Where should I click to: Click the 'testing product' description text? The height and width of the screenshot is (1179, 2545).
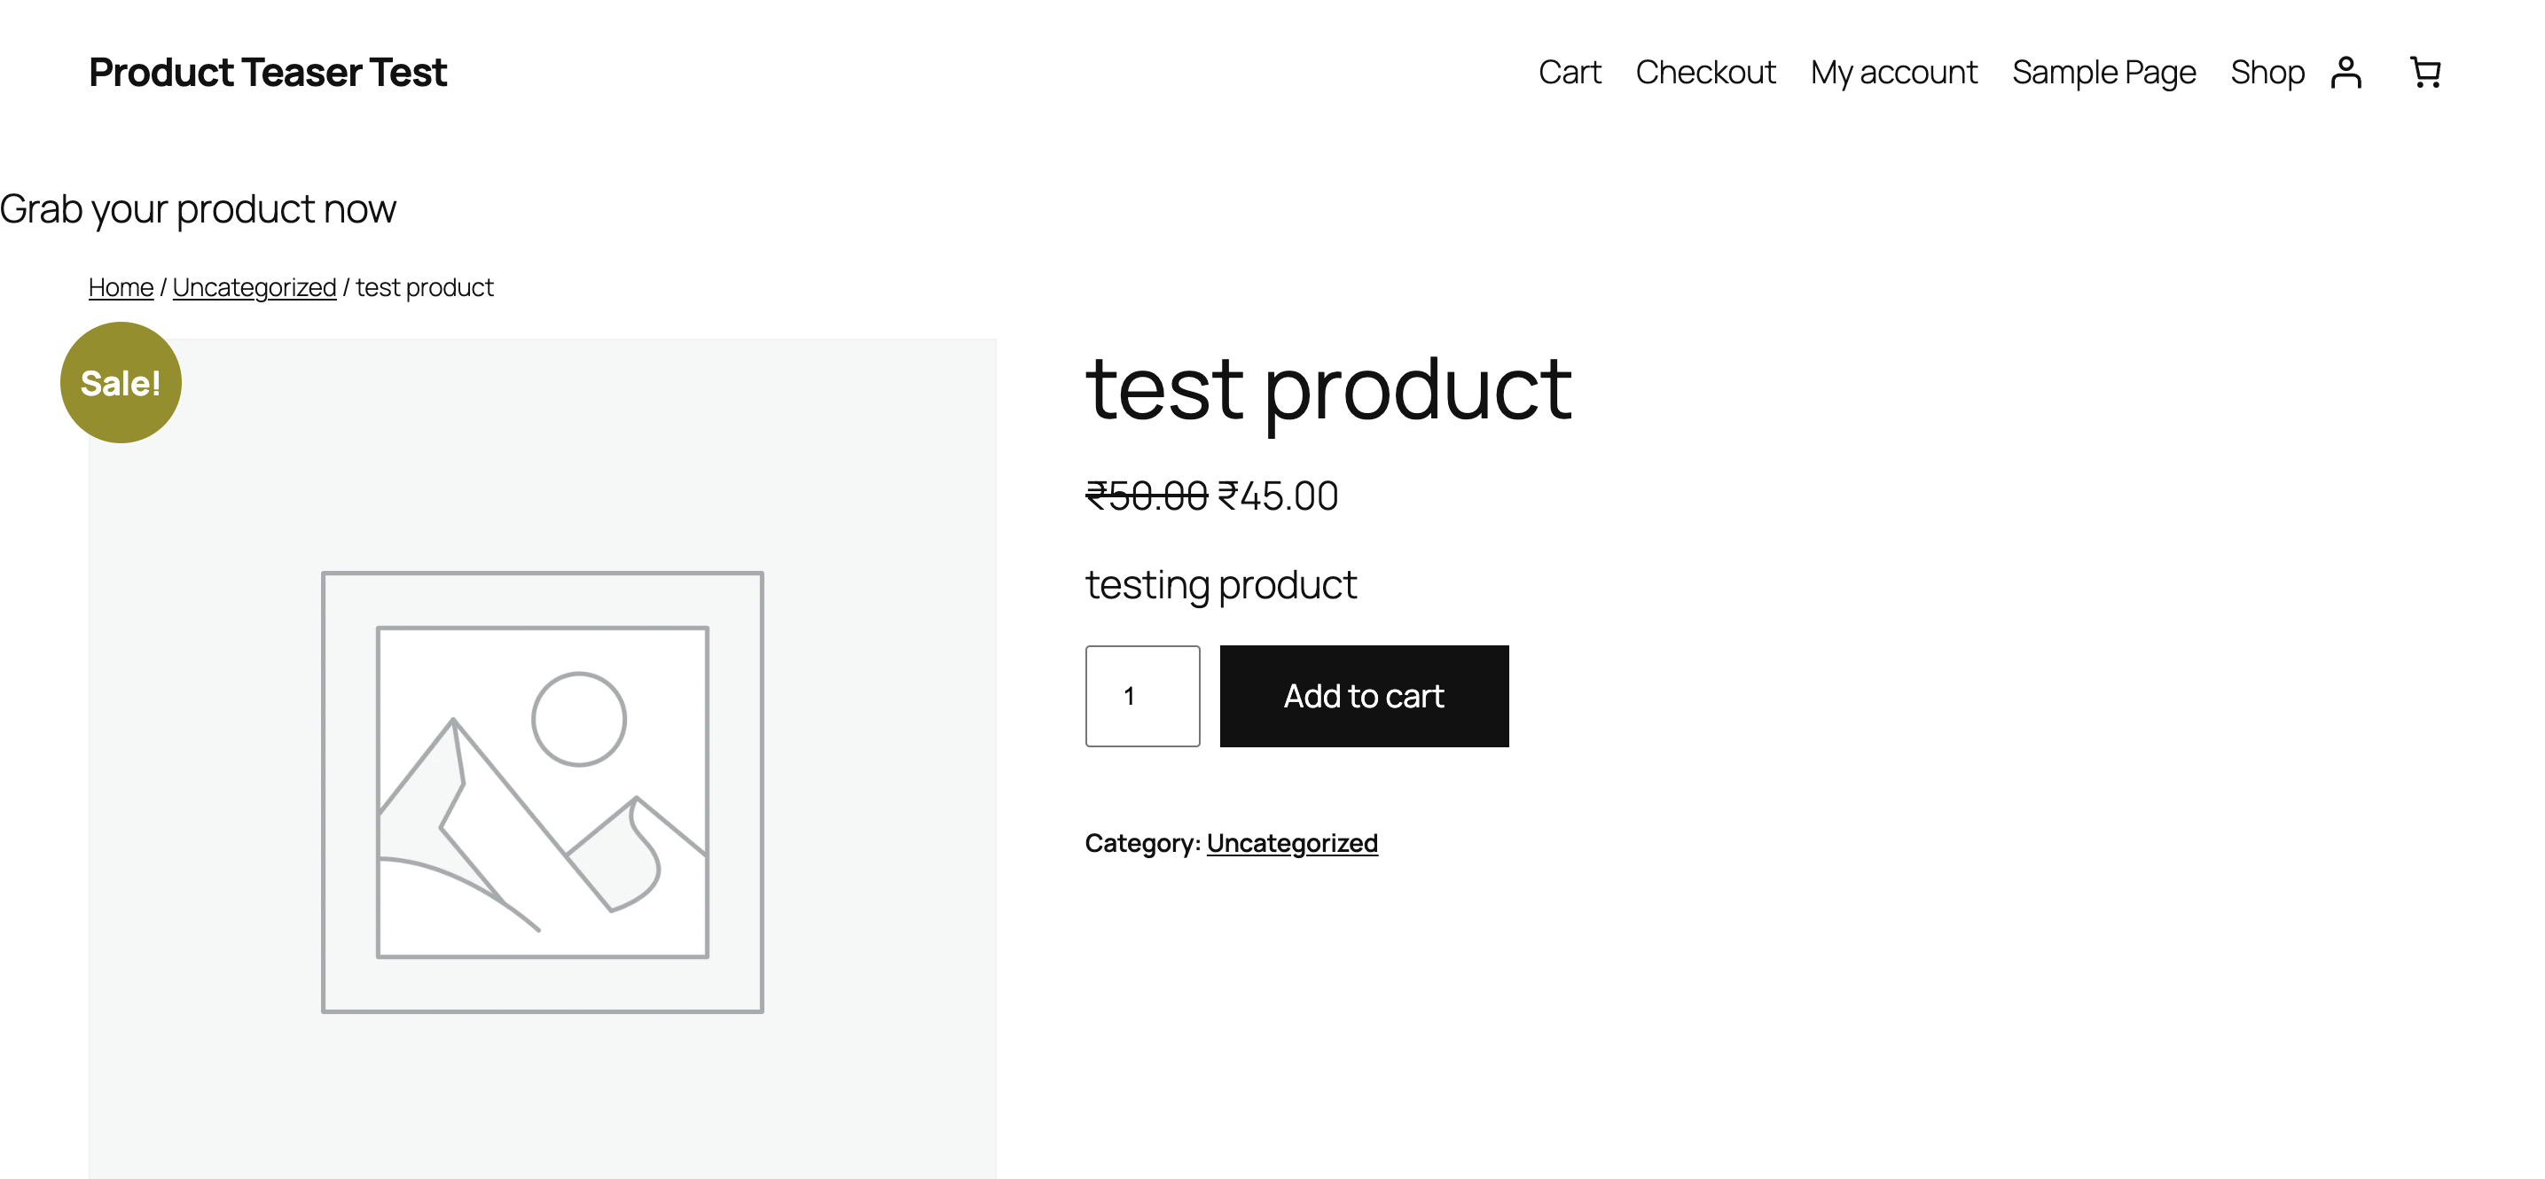click(1220, 584)
